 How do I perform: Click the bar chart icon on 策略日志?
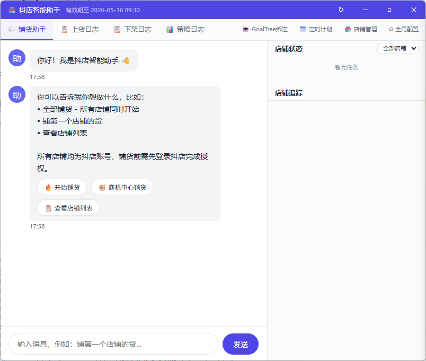click(x=170, y=29)
